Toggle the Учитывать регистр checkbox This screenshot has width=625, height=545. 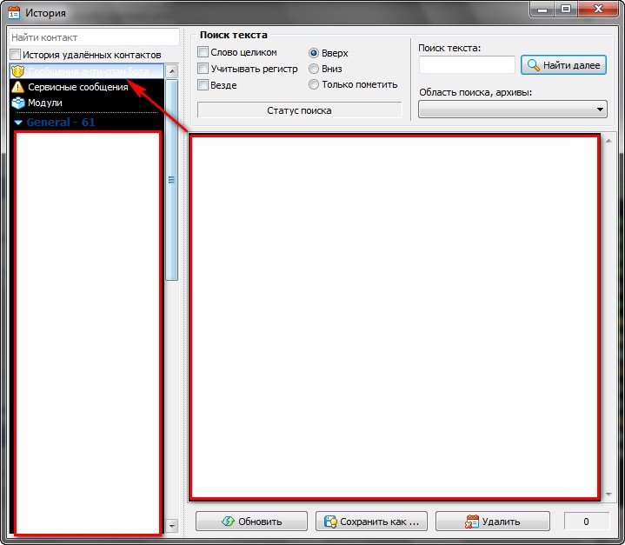[x=203, y=69]
